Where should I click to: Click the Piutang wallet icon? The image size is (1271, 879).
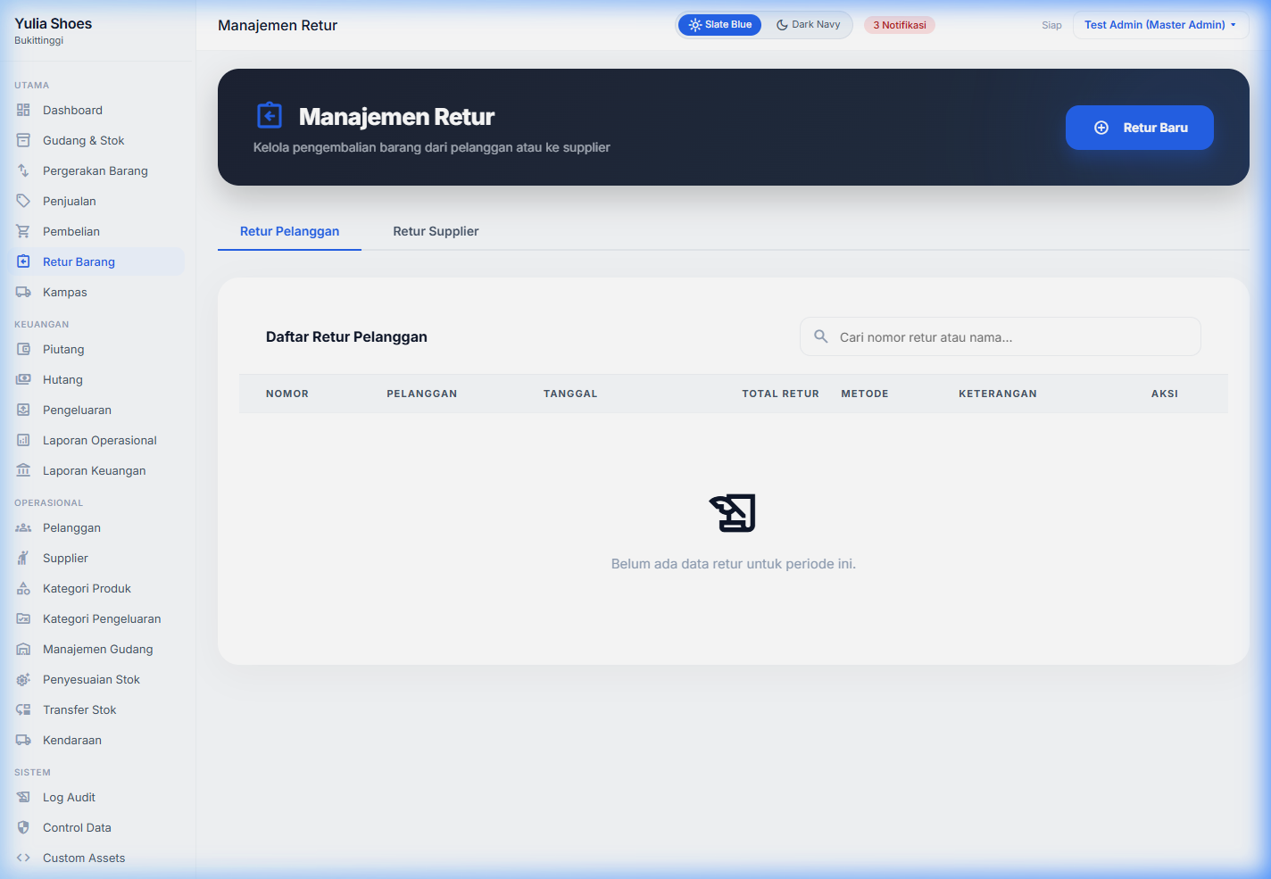(x=23, y=349)
